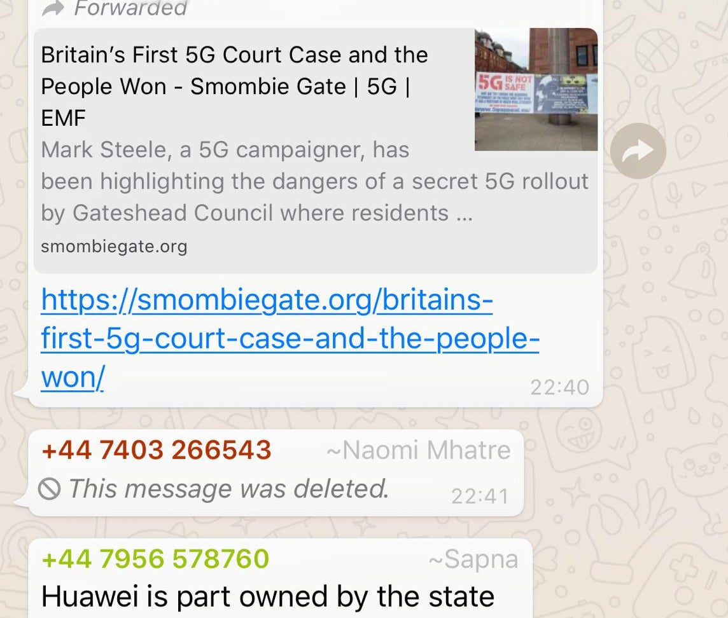Image resolution: width=728 pixels, height=618 pixels.
Task: Tap phone number +44 7403 266543
Action: (157, 450)
